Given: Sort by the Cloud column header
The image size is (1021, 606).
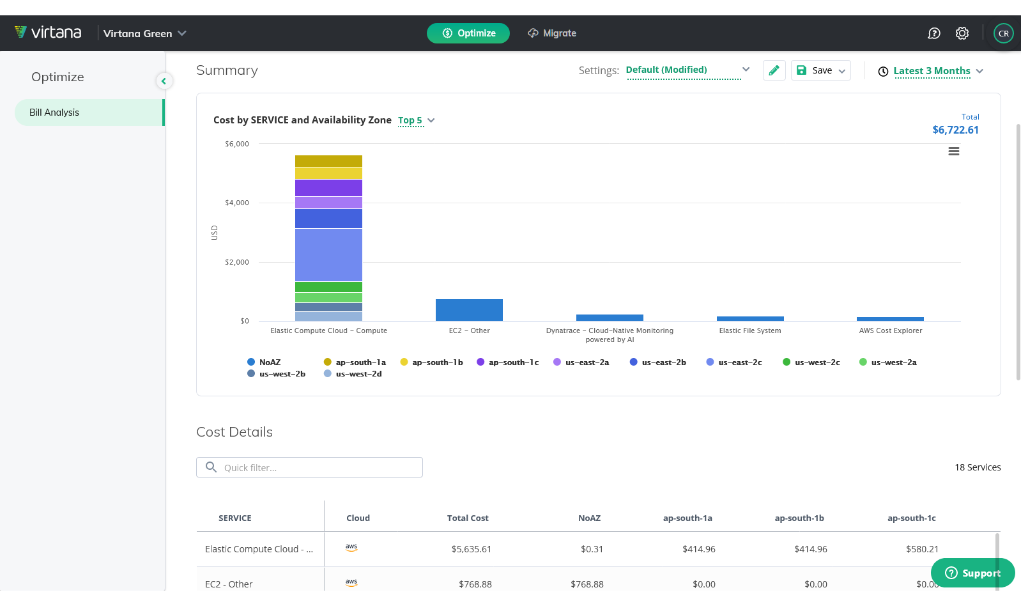Looking at the screenshot, I should click(358, 518).
